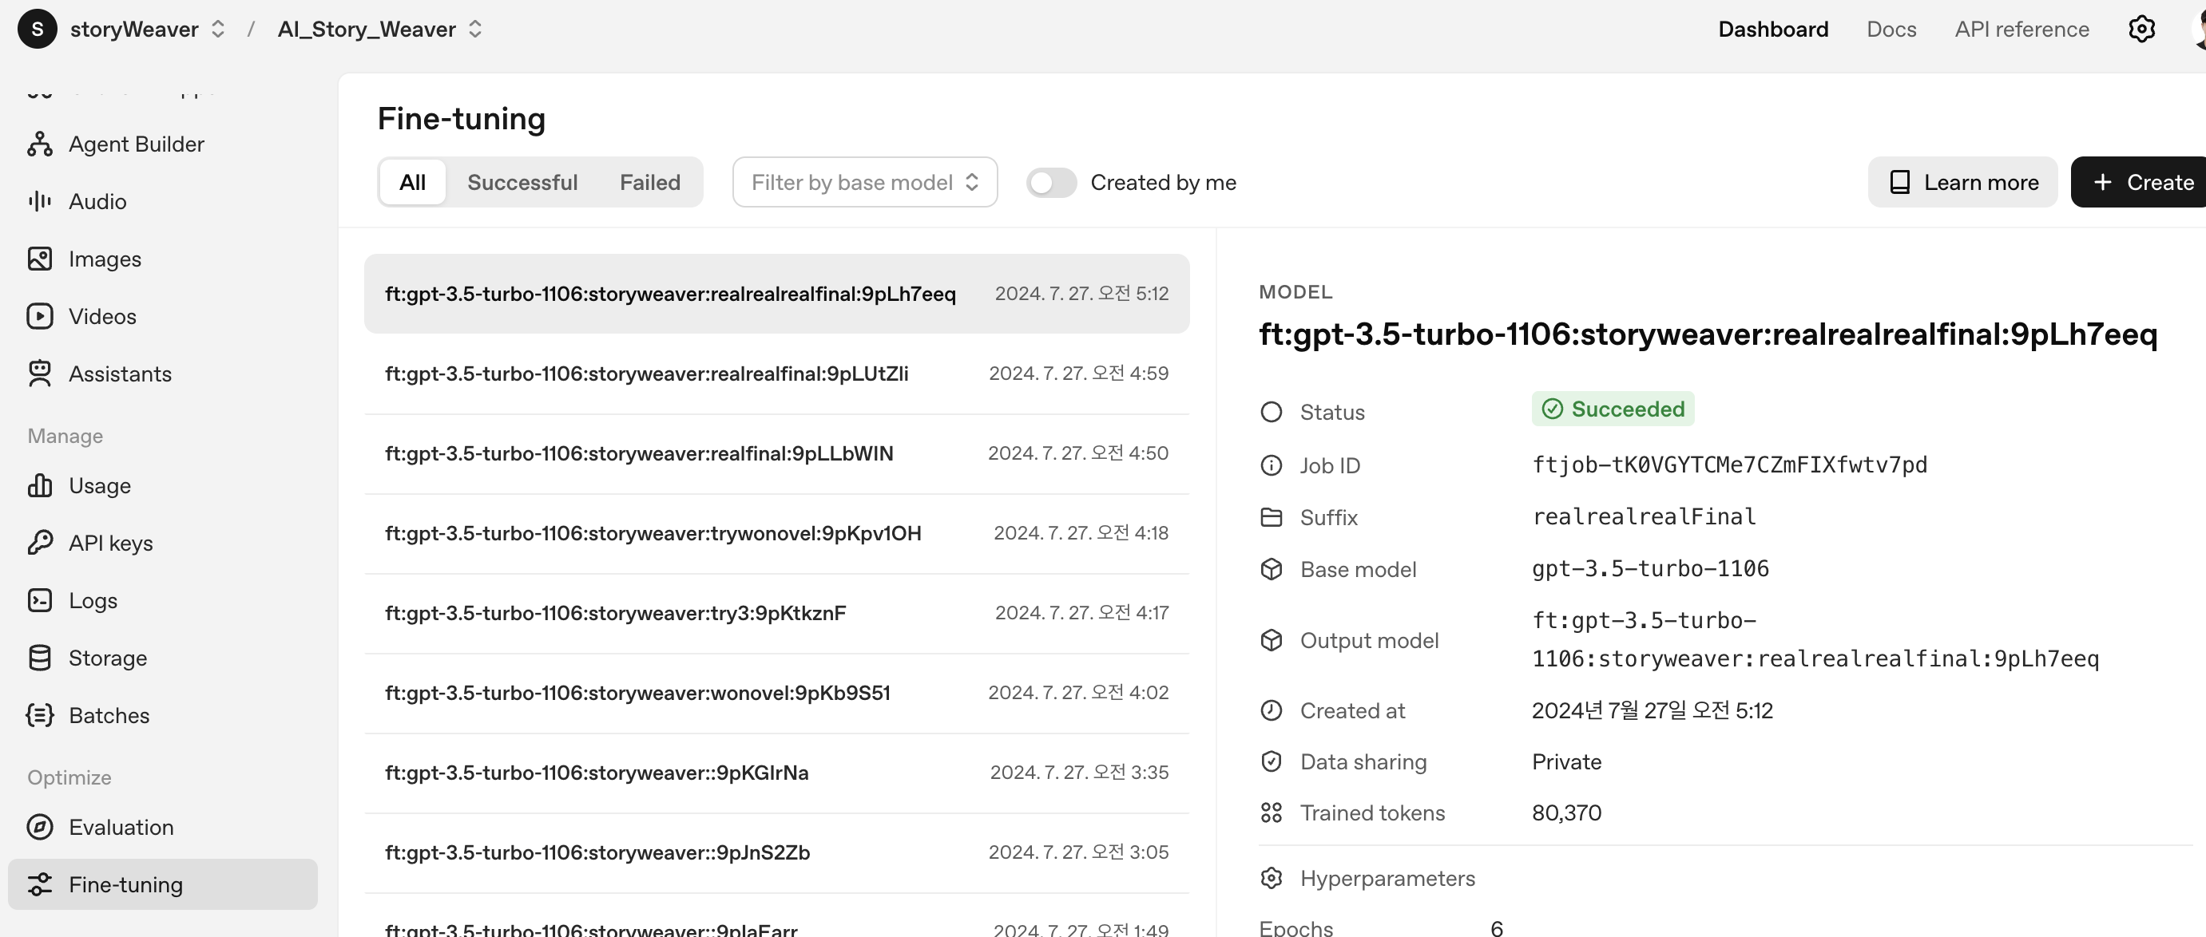Open the Assistants page
Screen dimensions: 2206x937
click(x=120, y=374)
